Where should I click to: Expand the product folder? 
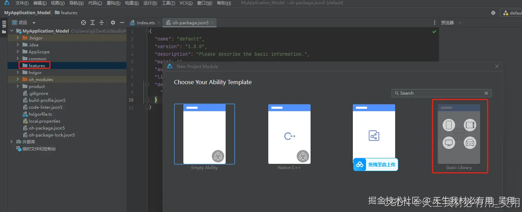point(18,86)
